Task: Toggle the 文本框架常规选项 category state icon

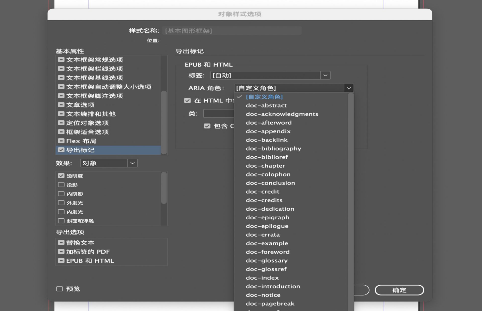Action: 61,60
